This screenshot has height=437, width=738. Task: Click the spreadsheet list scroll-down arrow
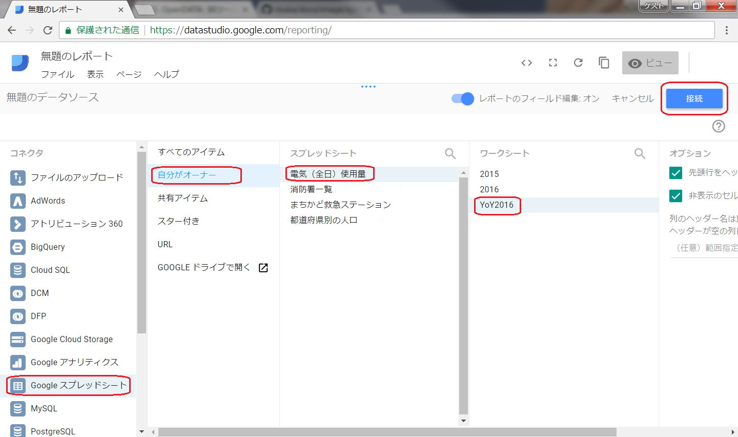click(x=463, y=421)
